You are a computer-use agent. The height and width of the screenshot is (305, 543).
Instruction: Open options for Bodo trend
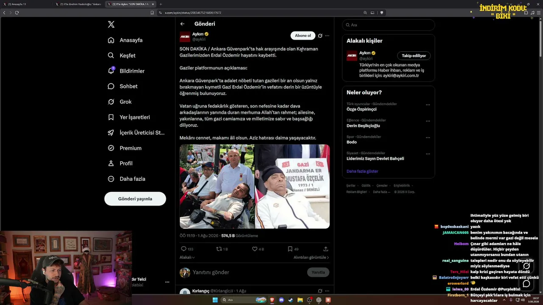(x=428, y=138)
